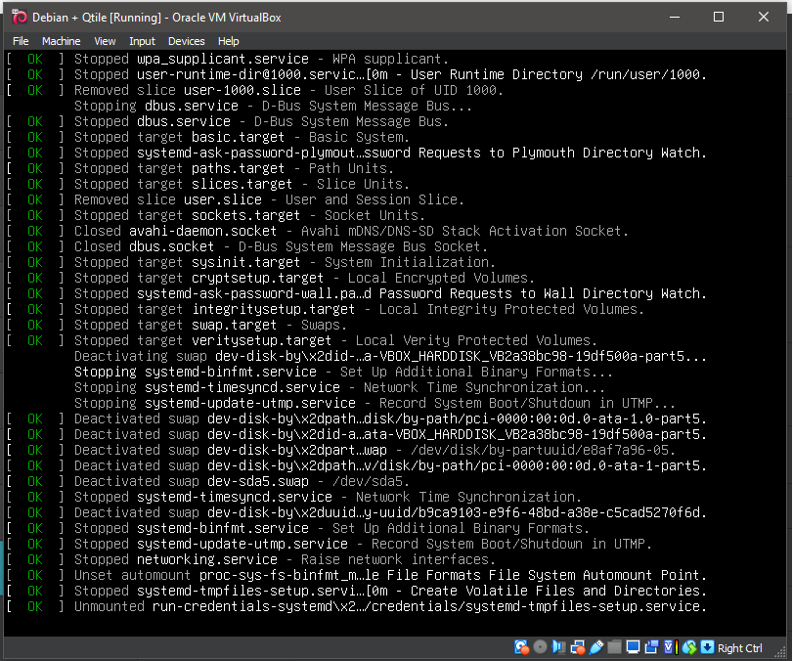Open the View menu
Screen dimensions: 793x661
point(105,41)
